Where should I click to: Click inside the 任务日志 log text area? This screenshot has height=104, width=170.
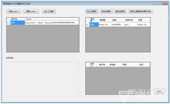(x=42, y=78)
